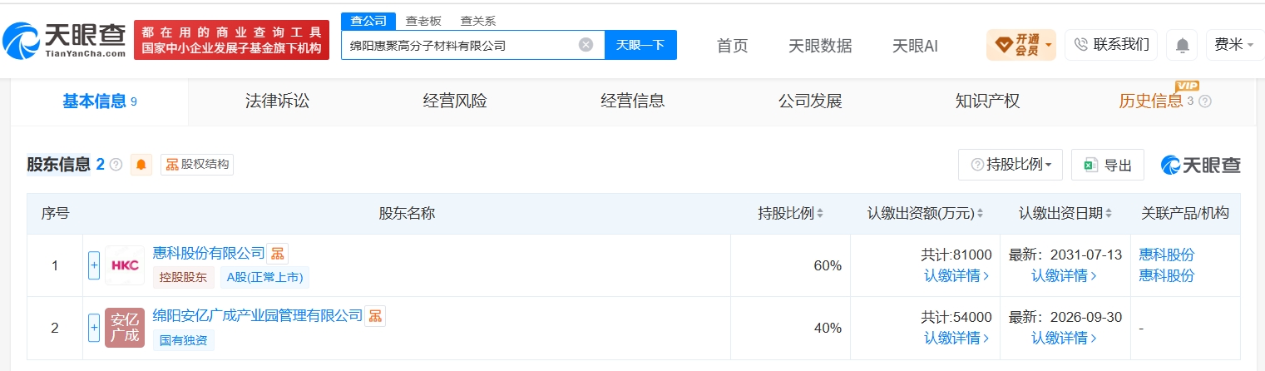Switch to the 查老板 search tab
1265x371 pixels.
click(423, 22)
